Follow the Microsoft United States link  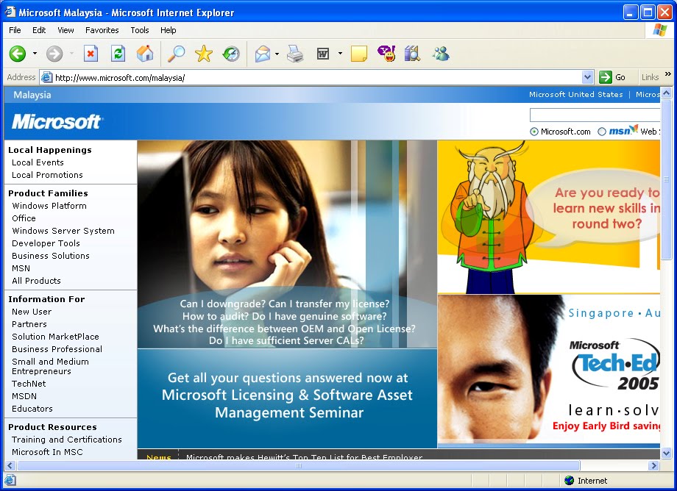click(x=576, y=94)
